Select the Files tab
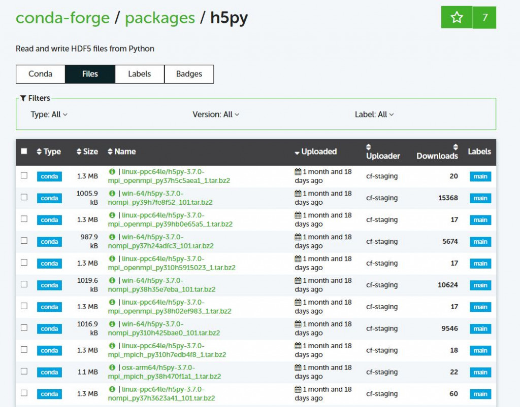This screenshot has height=407, width=520. [x=90, y=74]
